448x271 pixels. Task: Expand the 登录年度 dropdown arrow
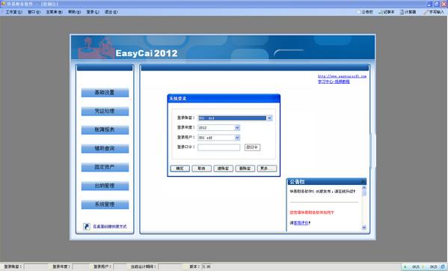point(237,128)
